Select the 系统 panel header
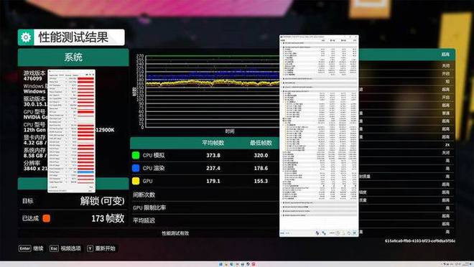 (73, 57)
